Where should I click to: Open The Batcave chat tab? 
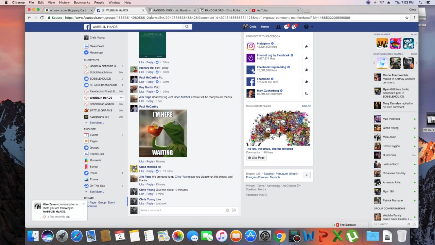coord(351,225)
